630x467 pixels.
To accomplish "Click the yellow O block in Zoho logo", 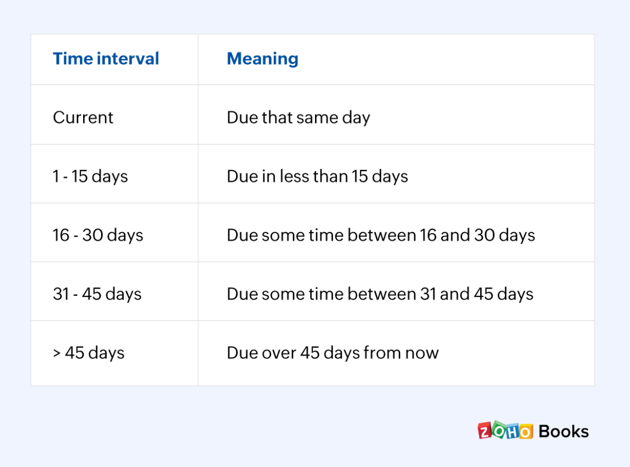I will (x=525, y=431).
